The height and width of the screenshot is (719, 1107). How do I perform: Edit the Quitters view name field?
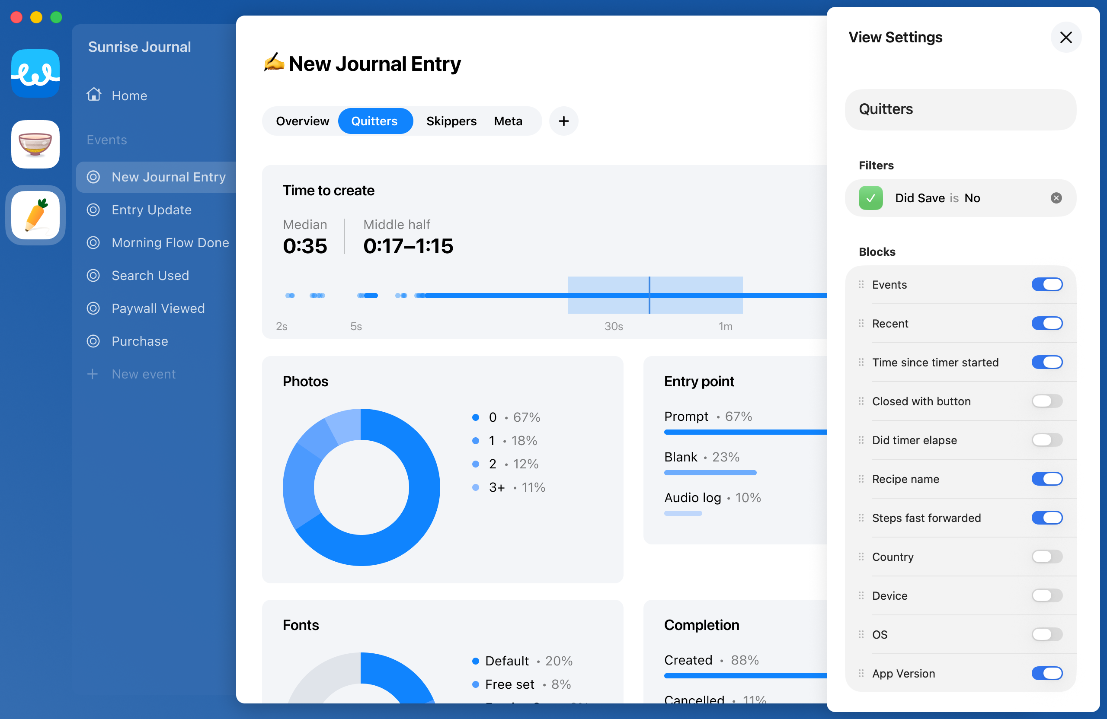click(x=960, y=109)
